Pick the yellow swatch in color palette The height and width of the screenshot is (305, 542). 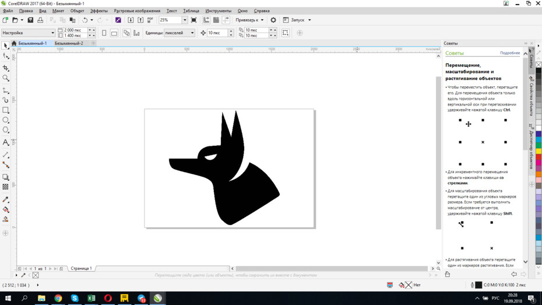[539, 151]
